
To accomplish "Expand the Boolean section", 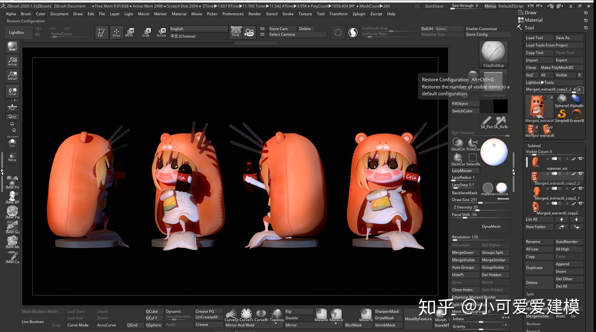I will [x=533, y=324].
